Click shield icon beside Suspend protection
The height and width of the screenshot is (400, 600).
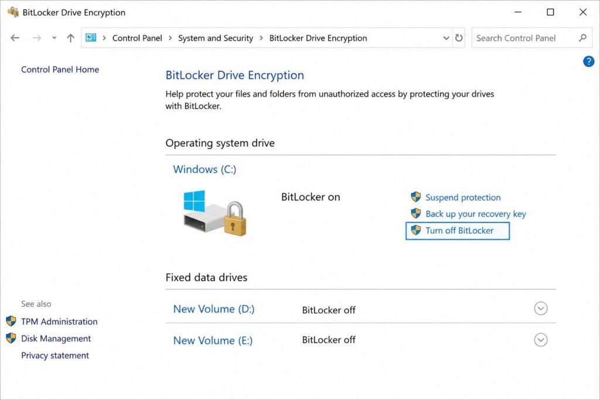(416, 197)
